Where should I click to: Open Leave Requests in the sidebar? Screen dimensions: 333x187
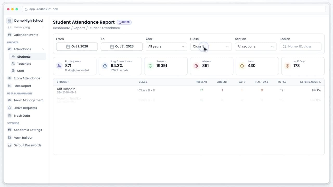click(26, 108)
